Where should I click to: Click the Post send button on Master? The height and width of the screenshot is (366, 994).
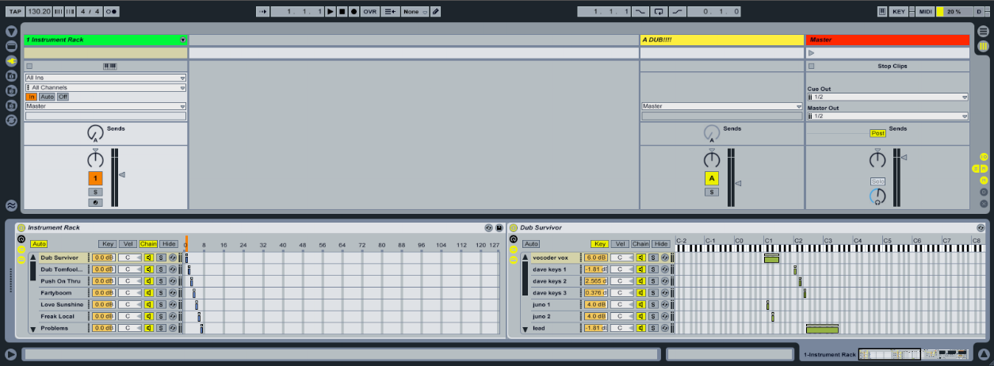(x=877, y=133)
